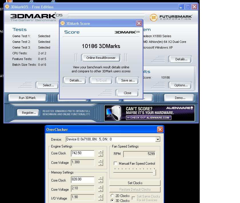The image size is (240, 203).
Task: Click the Run 3DMark button
Action: [27, 98]
